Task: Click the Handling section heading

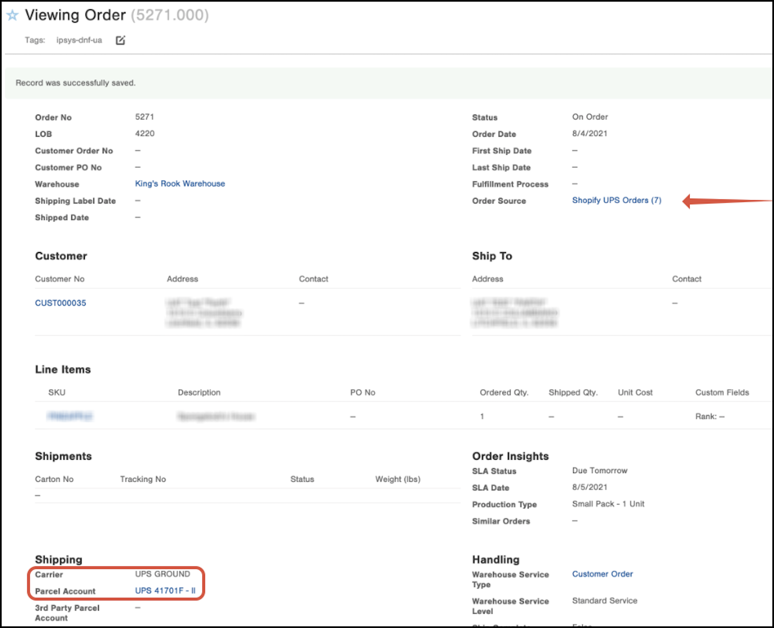Action: [x=495, y=559]
